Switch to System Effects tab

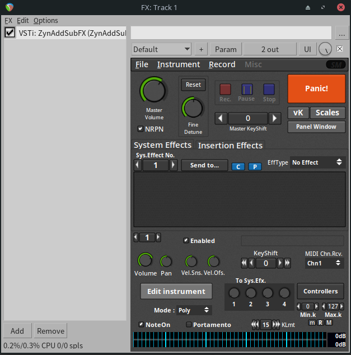coord(162,145)
